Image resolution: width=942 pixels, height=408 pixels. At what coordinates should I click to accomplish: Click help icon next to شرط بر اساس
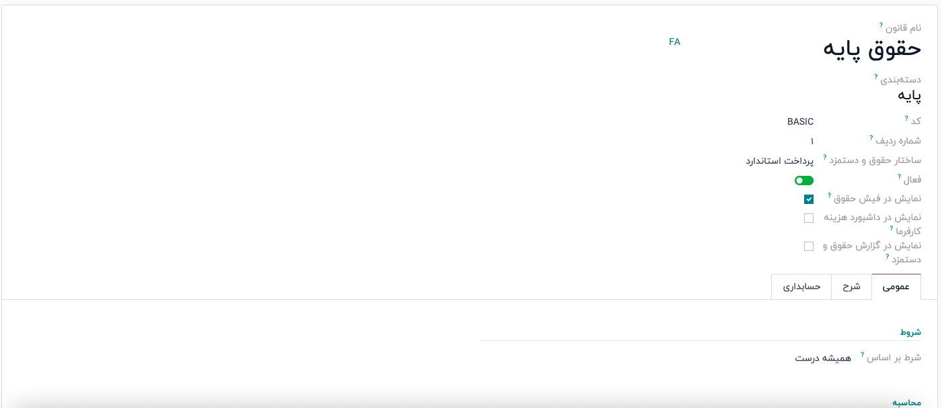coord(863,354)
